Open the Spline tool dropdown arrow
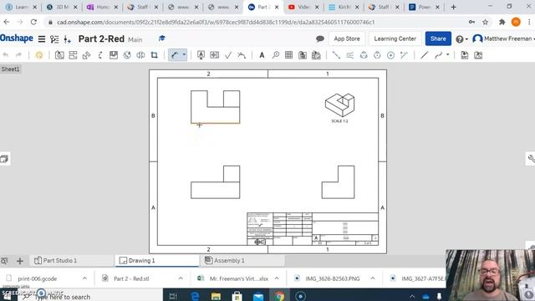Screen dimensions: 535x301 click(x=448, y=54)
